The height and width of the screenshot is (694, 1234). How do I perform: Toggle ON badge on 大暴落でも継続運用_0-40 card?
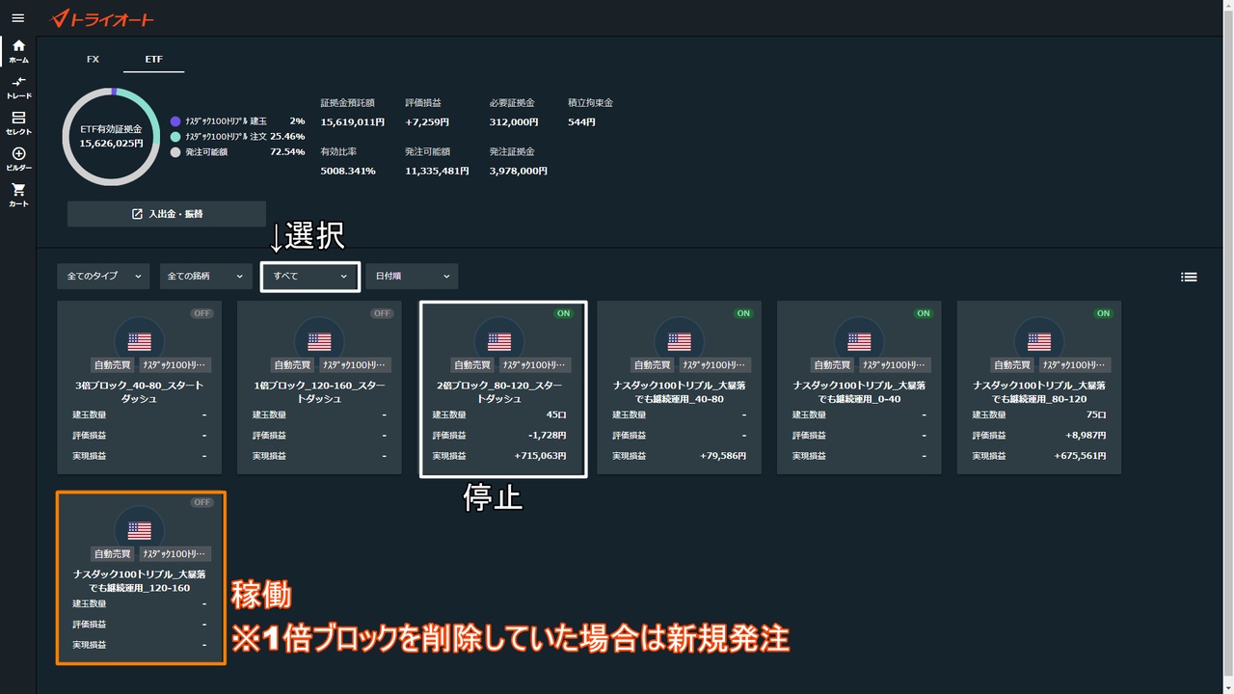pos(924,313)
